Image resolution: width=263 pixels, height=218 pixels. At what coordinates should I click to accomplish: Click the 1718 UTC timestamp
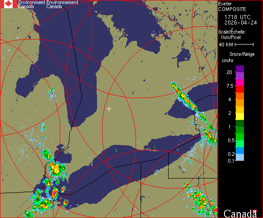coord(237,17)
